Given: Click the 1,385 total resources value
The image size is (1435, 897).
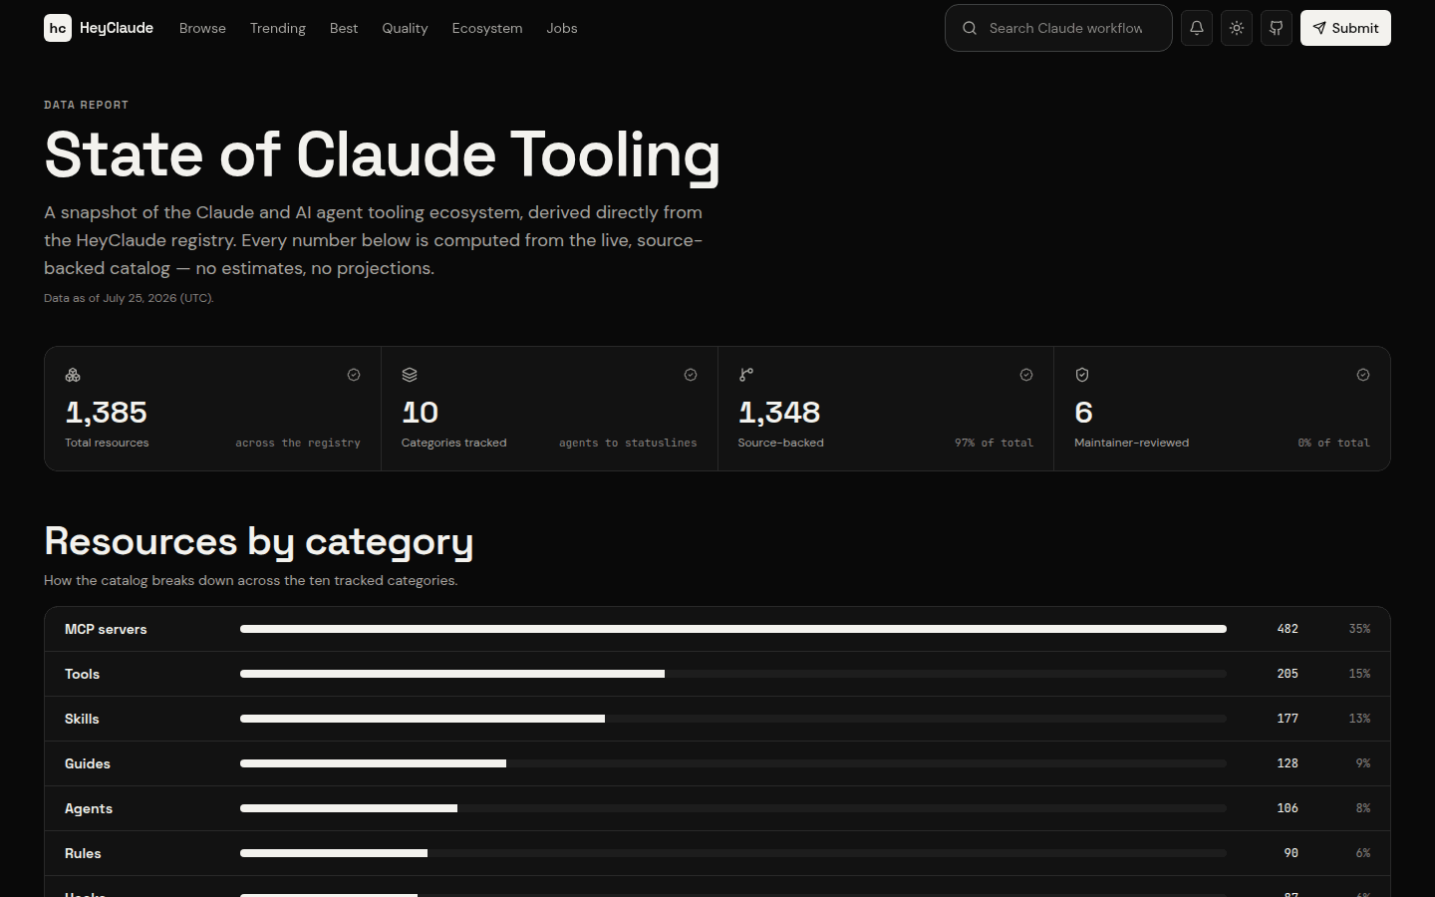Looking at the screenshot, I should click(x=106, y=413).
